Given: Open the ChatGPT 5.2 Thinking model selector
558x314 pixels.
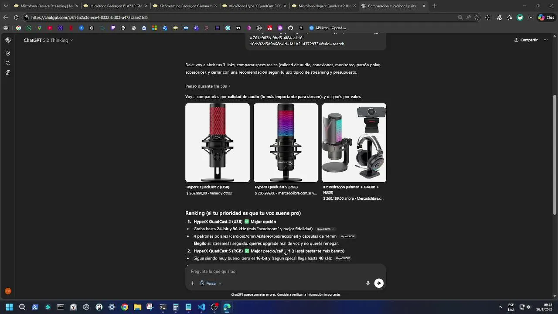Looking at the screenshot, I should (48, 40).
